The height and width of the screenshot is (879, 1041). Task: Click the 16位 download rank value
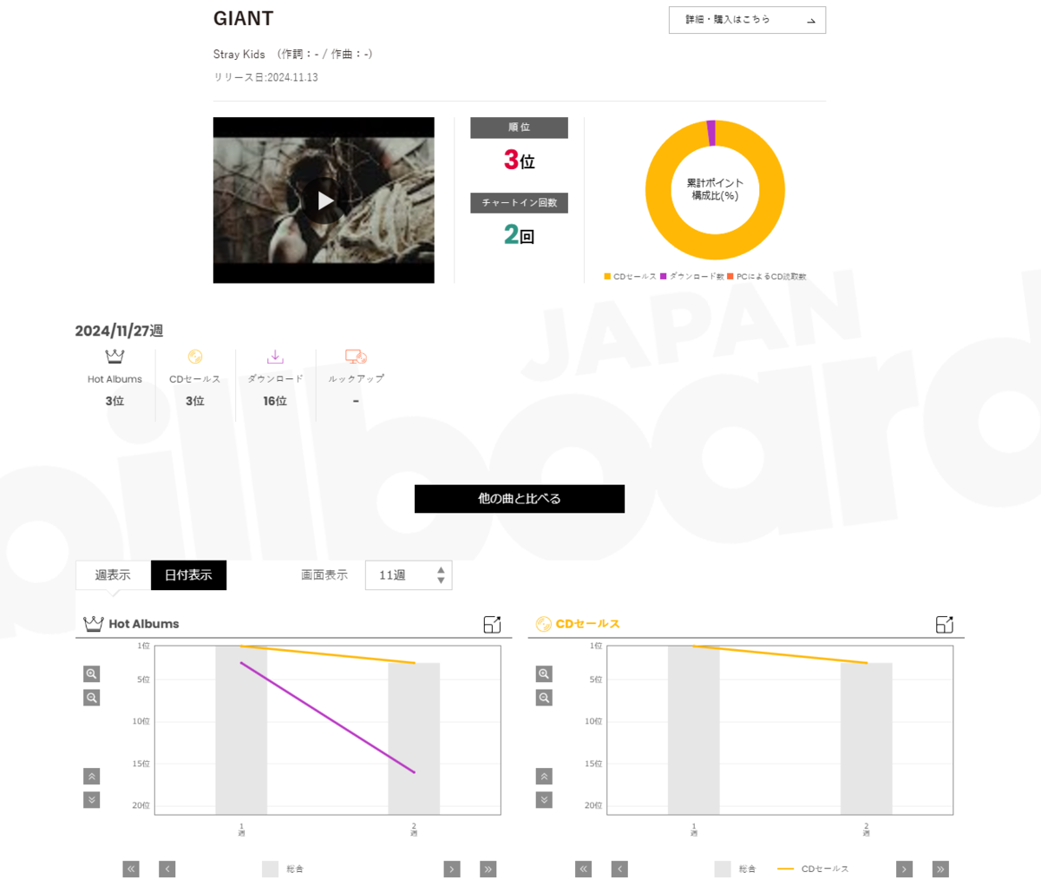click(275, 401)
